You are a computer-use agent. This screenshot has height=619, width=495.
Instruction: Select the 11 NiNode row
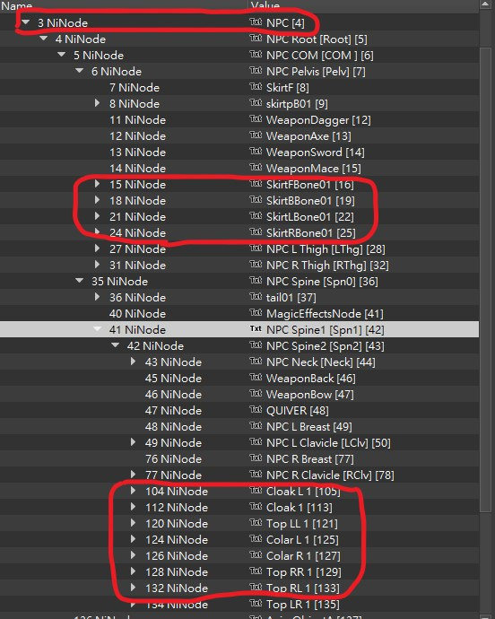tap(239, 119)
